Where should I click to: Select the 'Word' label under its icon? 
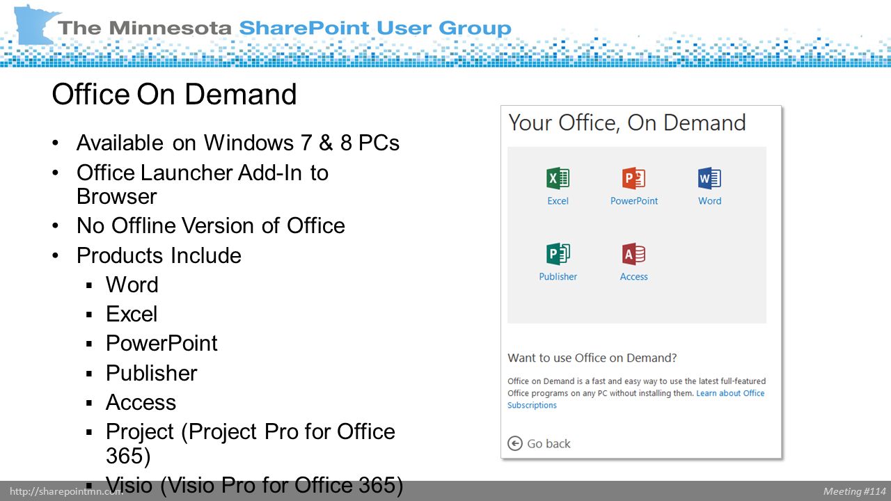click(x=709, y=201)
